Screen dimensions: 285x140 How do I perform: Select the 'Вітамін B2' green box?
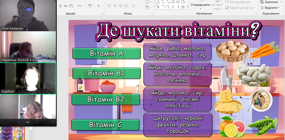tap(106, 99)
